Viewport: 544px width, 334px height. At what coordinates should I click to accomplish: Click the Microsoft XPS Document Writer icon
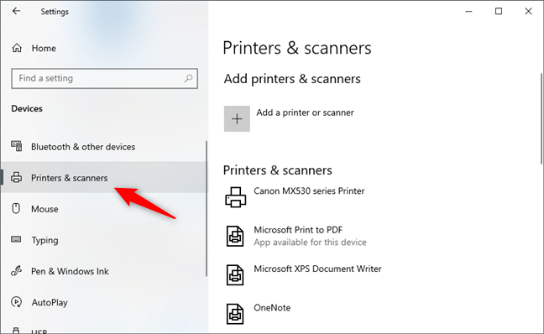point(235,274)
